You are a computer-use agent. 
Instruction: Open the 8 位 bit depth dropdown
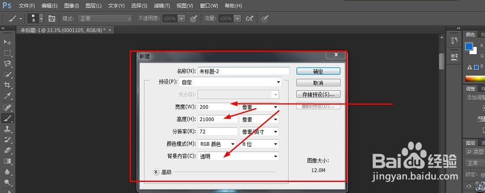point(259,144)
